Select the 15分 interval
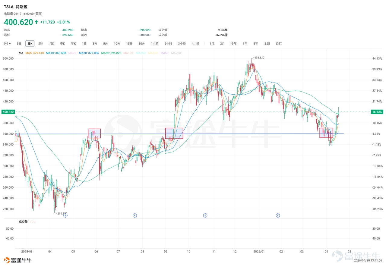386x267 pixels. [129, 44]
